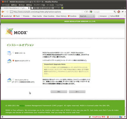The image size is (127, 119).
Task: Click the 戻る (Back) button
Action: (59, 92)
